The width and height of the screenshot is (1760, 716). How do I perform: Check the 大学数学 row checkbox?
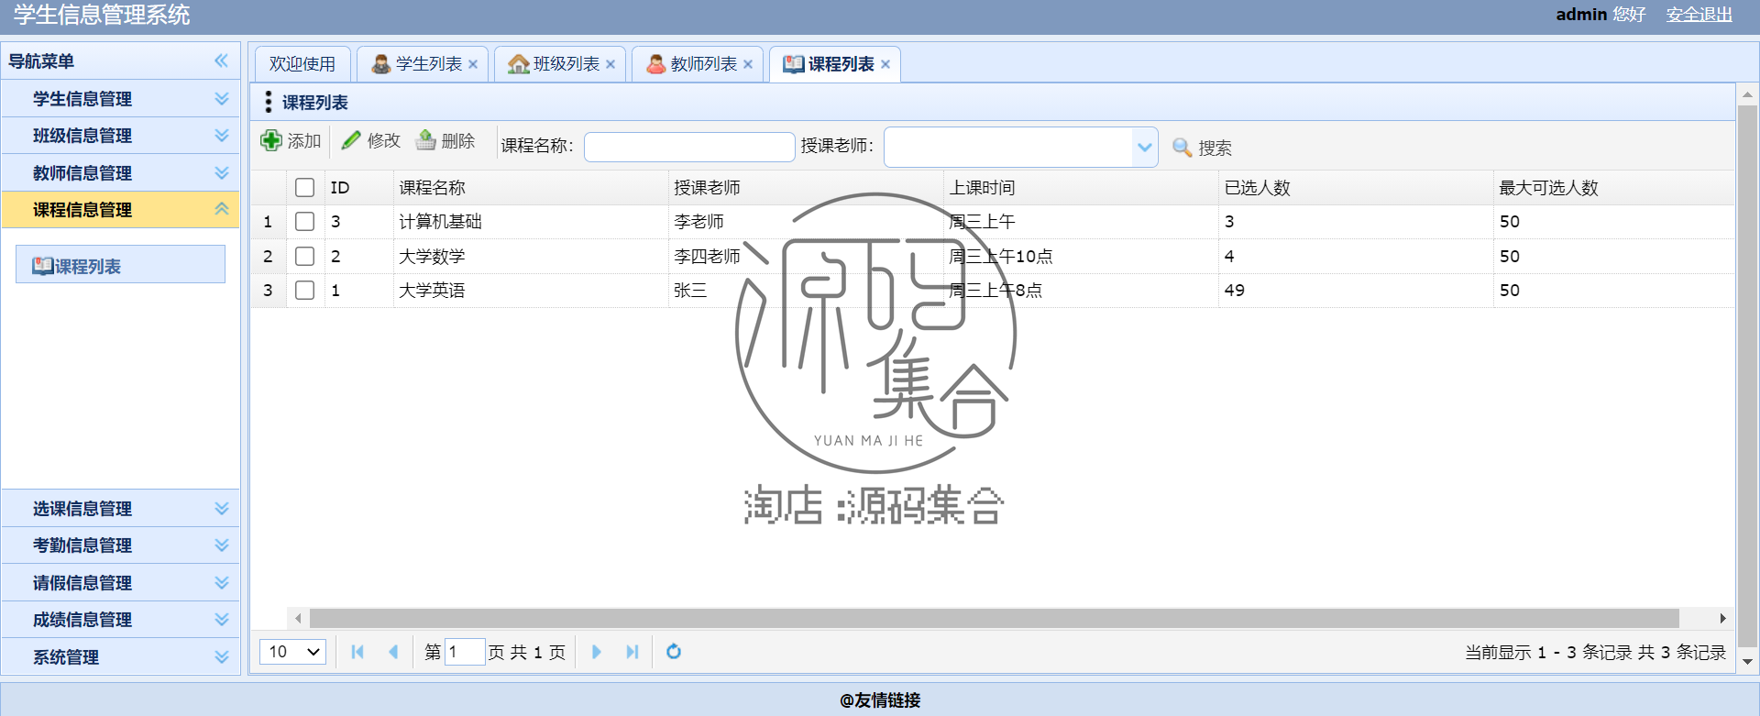tap(305, 256)
